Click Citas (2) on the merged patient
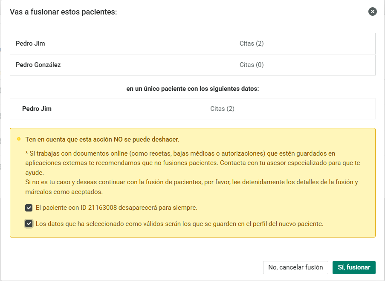Viewport: 385px width, 281px height. click(222, 109)
